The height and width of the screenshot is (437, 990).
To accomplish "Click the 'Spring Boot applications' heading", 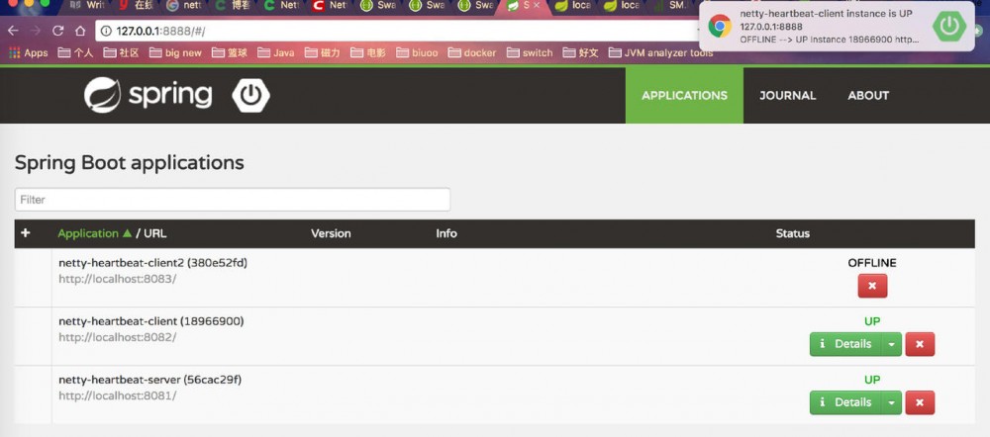I will [130, 163].
